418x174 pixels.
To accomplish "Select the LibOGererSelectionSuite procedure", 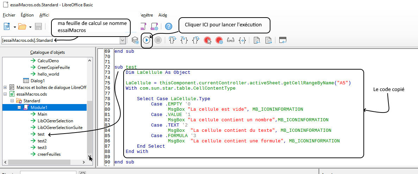I will (x=60, y=128).
